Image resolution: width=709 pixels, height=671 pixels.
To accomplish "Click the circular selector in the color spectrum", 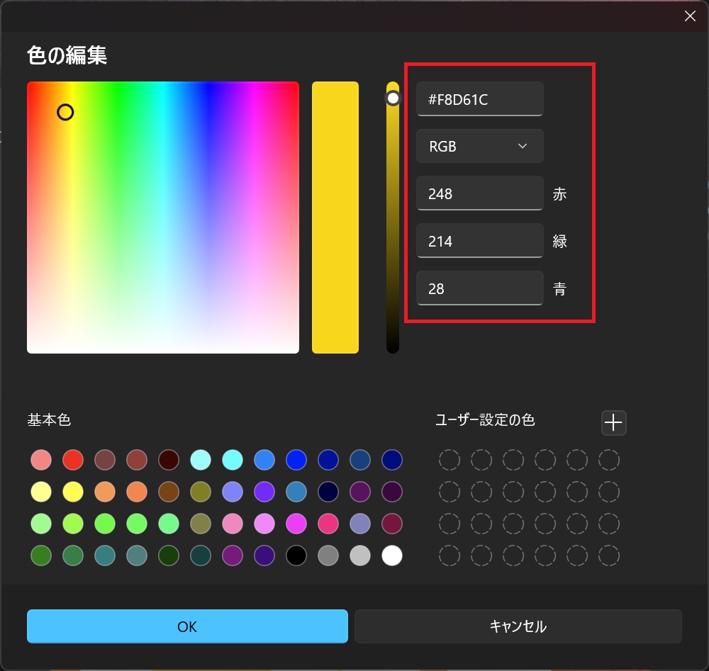I will tap(65, 112).
